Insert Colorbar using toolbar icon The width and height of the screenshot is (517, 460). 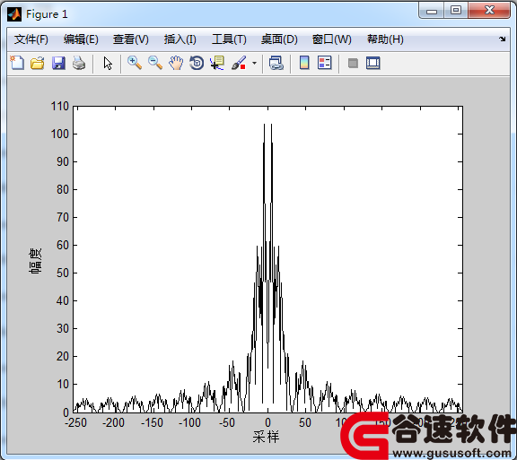304,63
